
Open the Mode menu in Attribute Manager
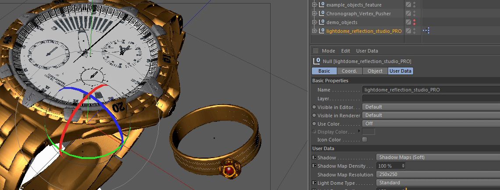(x=329, y=51)
